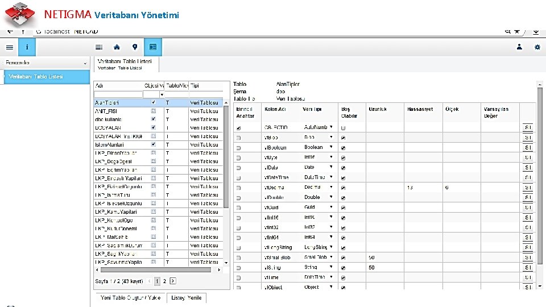Image resolution: width=546 pixels, height=307 pixels.
Task: Click the table list horizontal scrollbar thumb
Action: 156,269
